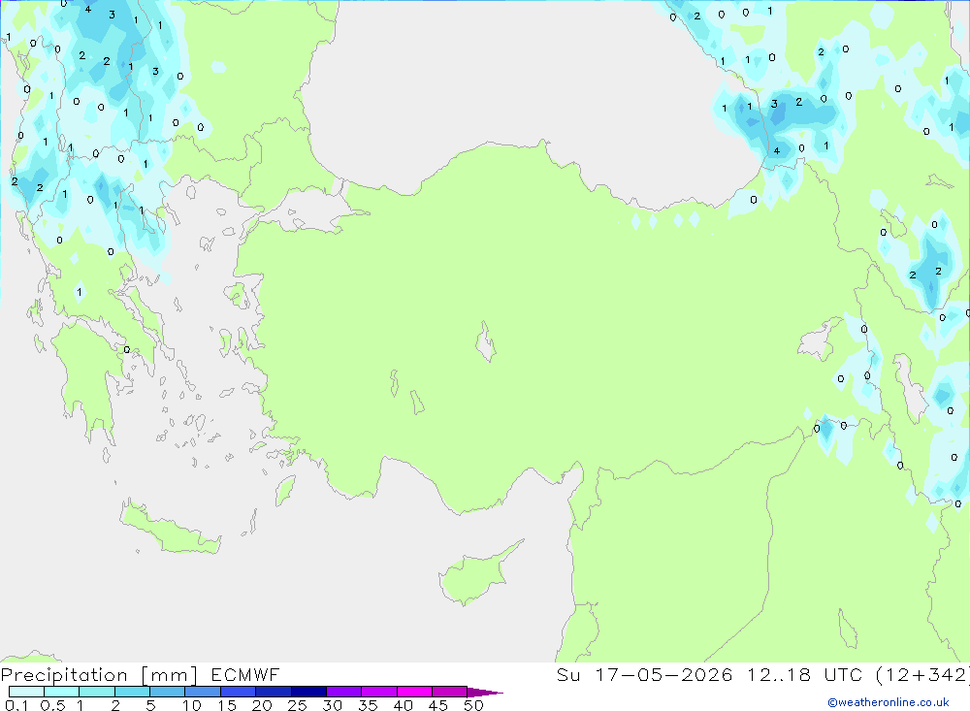Screen dimensions: 970x711
Task: Select the 30–35 mm violet legend swatch
Action: [344, 692]
